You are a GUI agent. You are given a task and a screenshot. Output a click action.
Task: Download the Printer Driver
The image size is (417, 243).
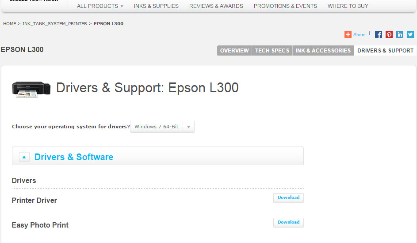(289, 198)
